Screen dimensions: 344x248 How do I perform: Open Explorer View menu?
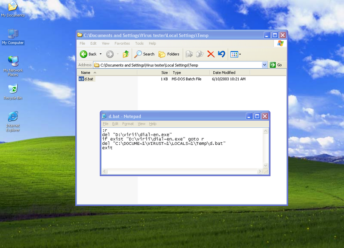point(105,43)
